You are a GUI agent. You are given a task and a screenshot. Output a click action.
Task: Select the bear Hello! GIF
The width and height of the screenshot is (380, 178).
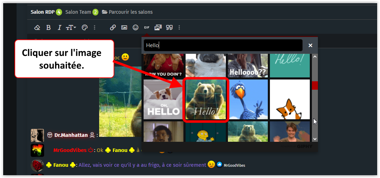pos(205,100)
